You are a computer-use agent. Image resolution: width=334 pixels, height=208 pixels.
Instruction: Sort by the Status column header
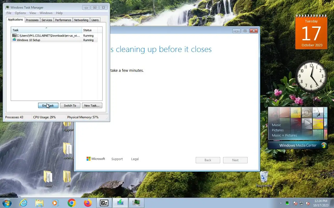click(x=90, y=30)
